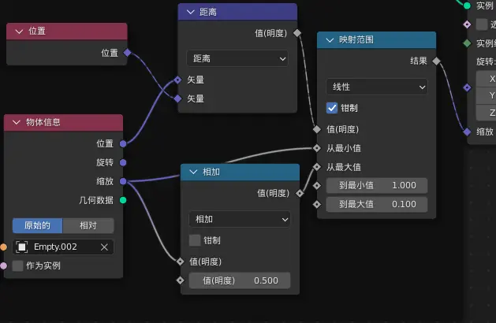Click the 值(明度) output socket of 距离 node

[x=297, y=33]
